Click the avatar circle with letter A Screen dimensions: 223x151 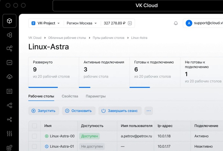189,23
